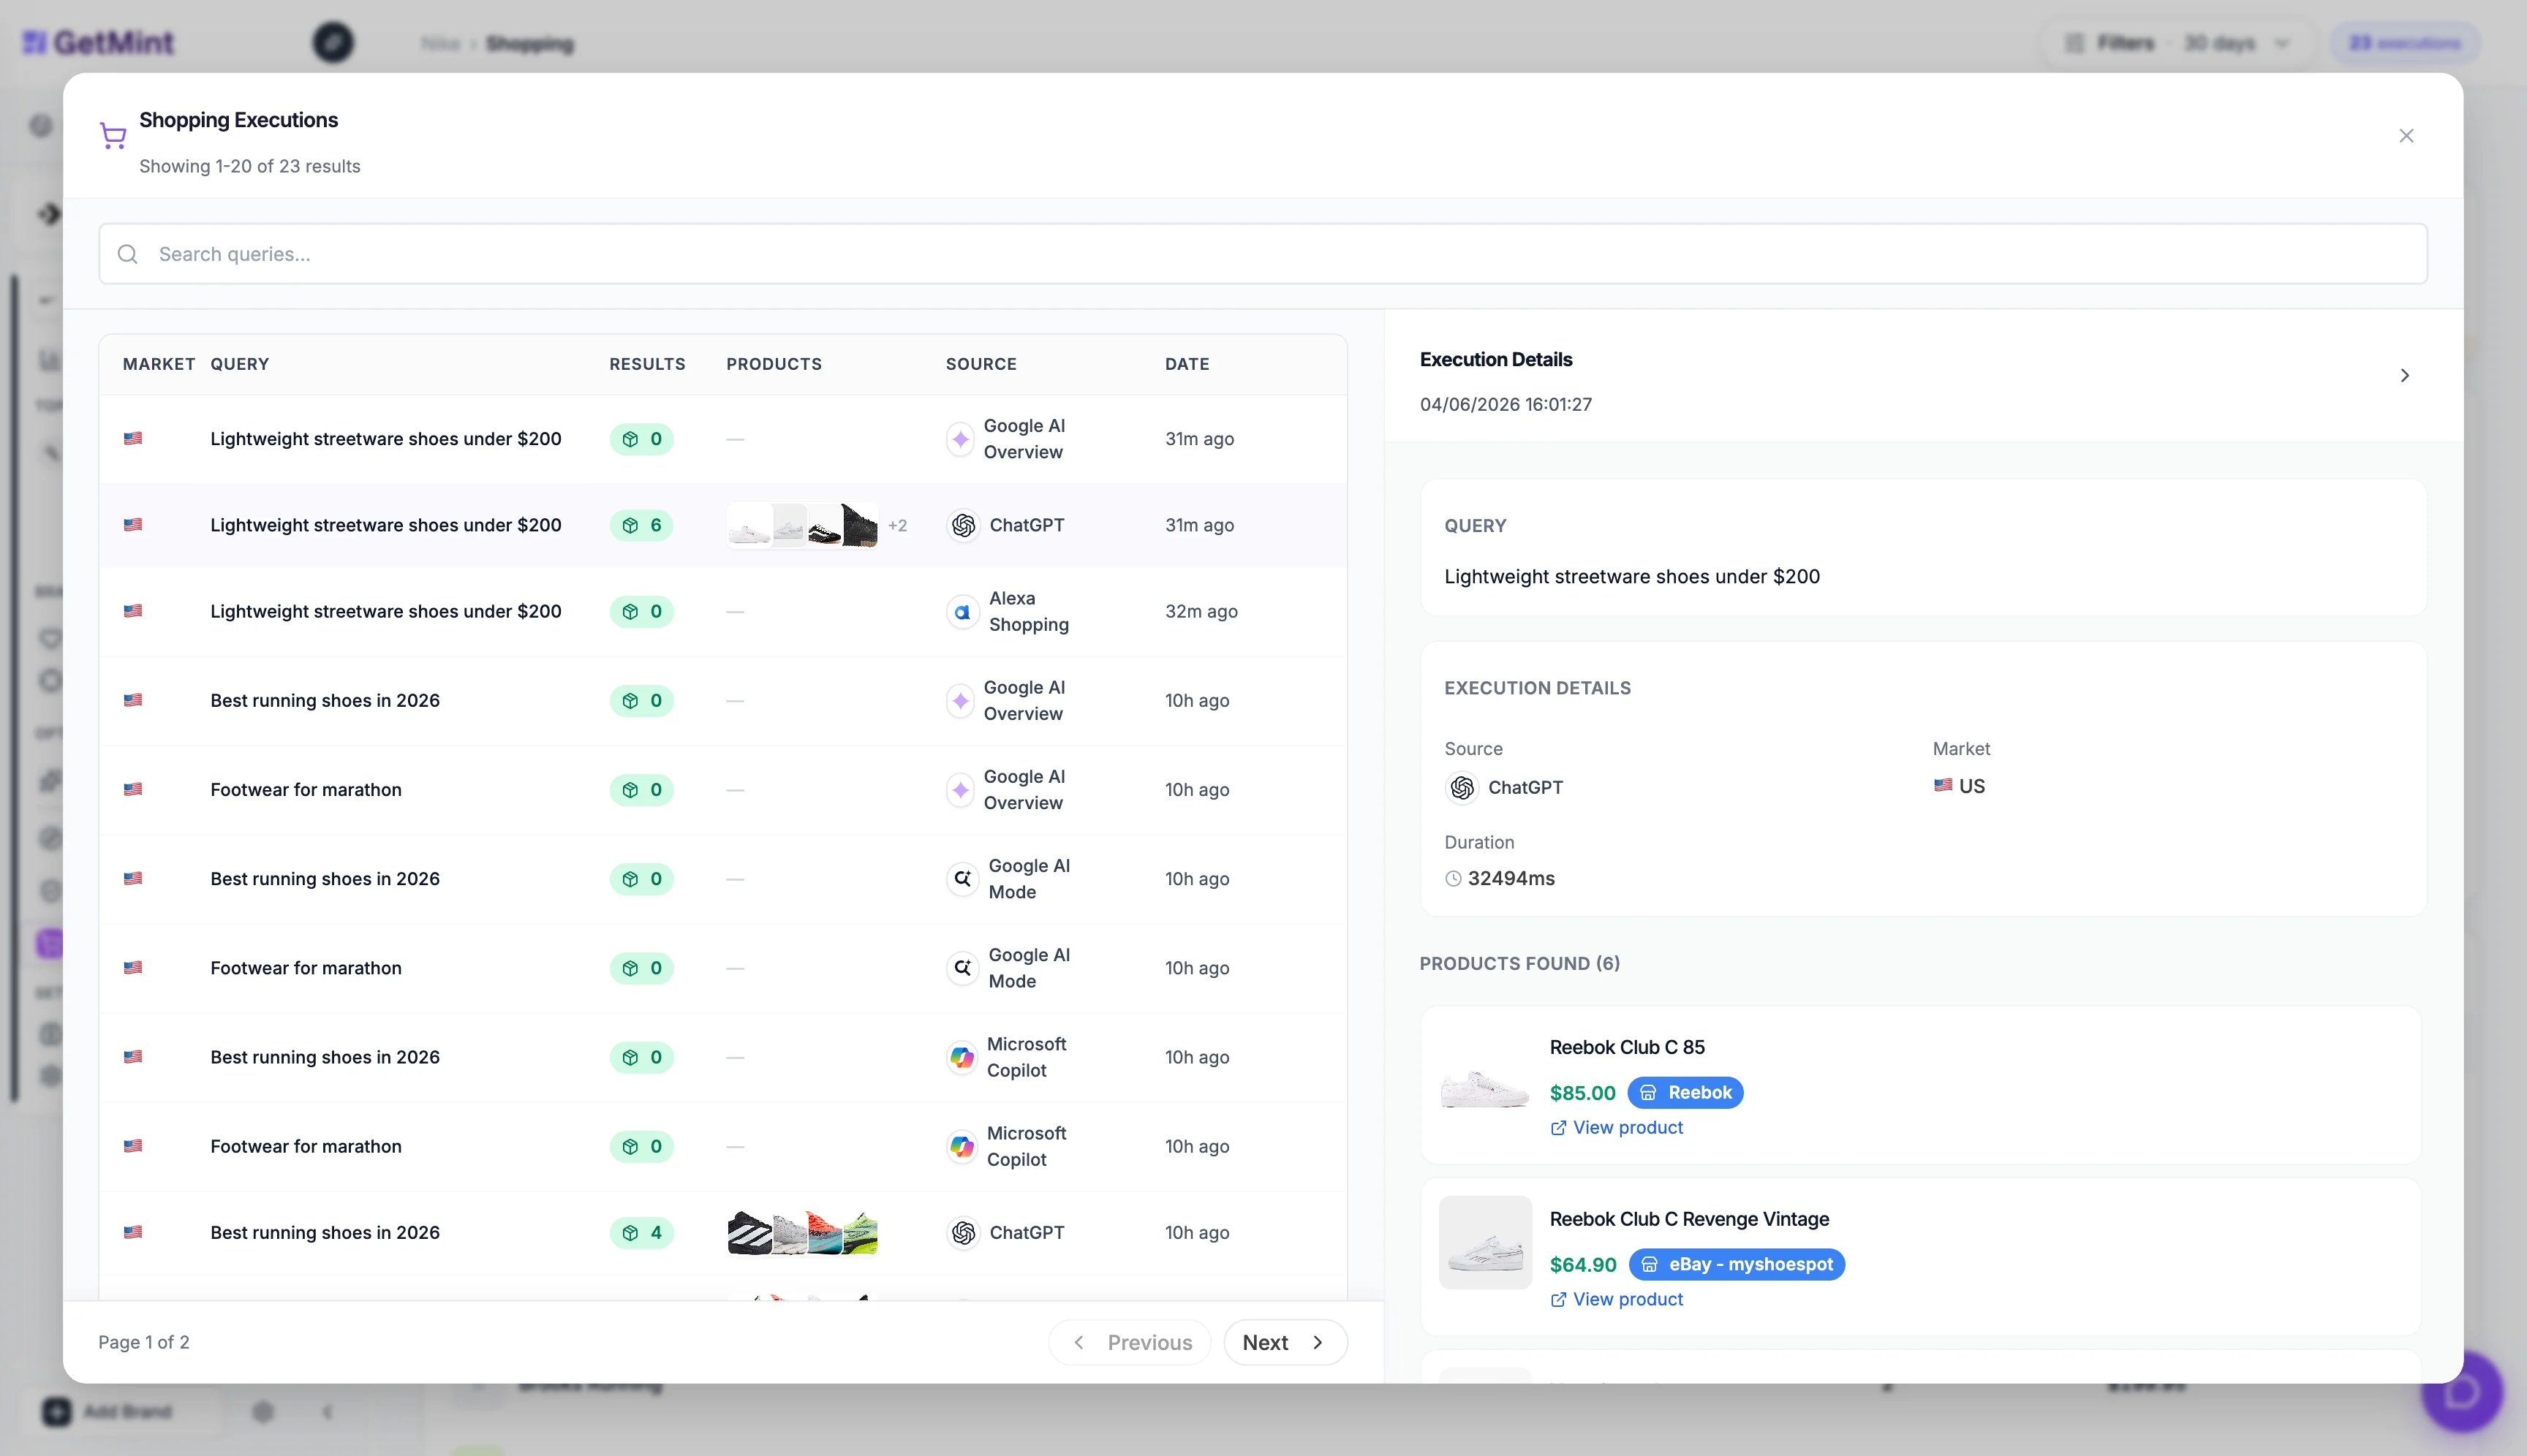Focus the Search queries input field

click(1263, 254)
